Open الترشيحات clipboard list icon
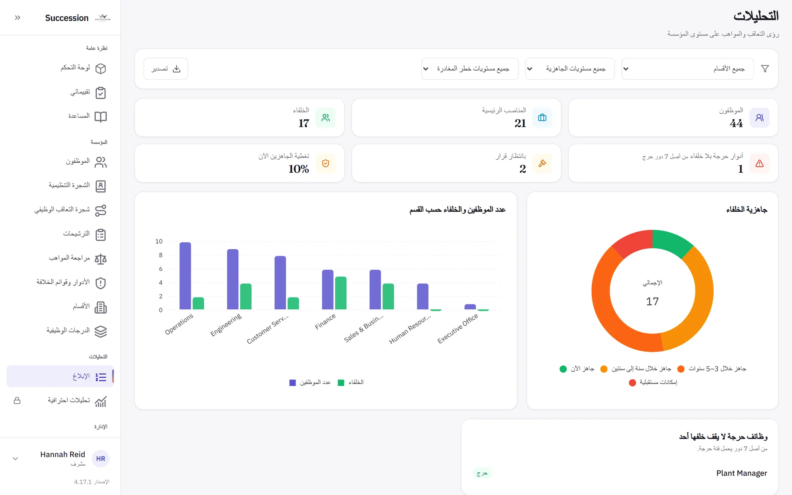The image size is (792, 495). click(x=101, y=234)
